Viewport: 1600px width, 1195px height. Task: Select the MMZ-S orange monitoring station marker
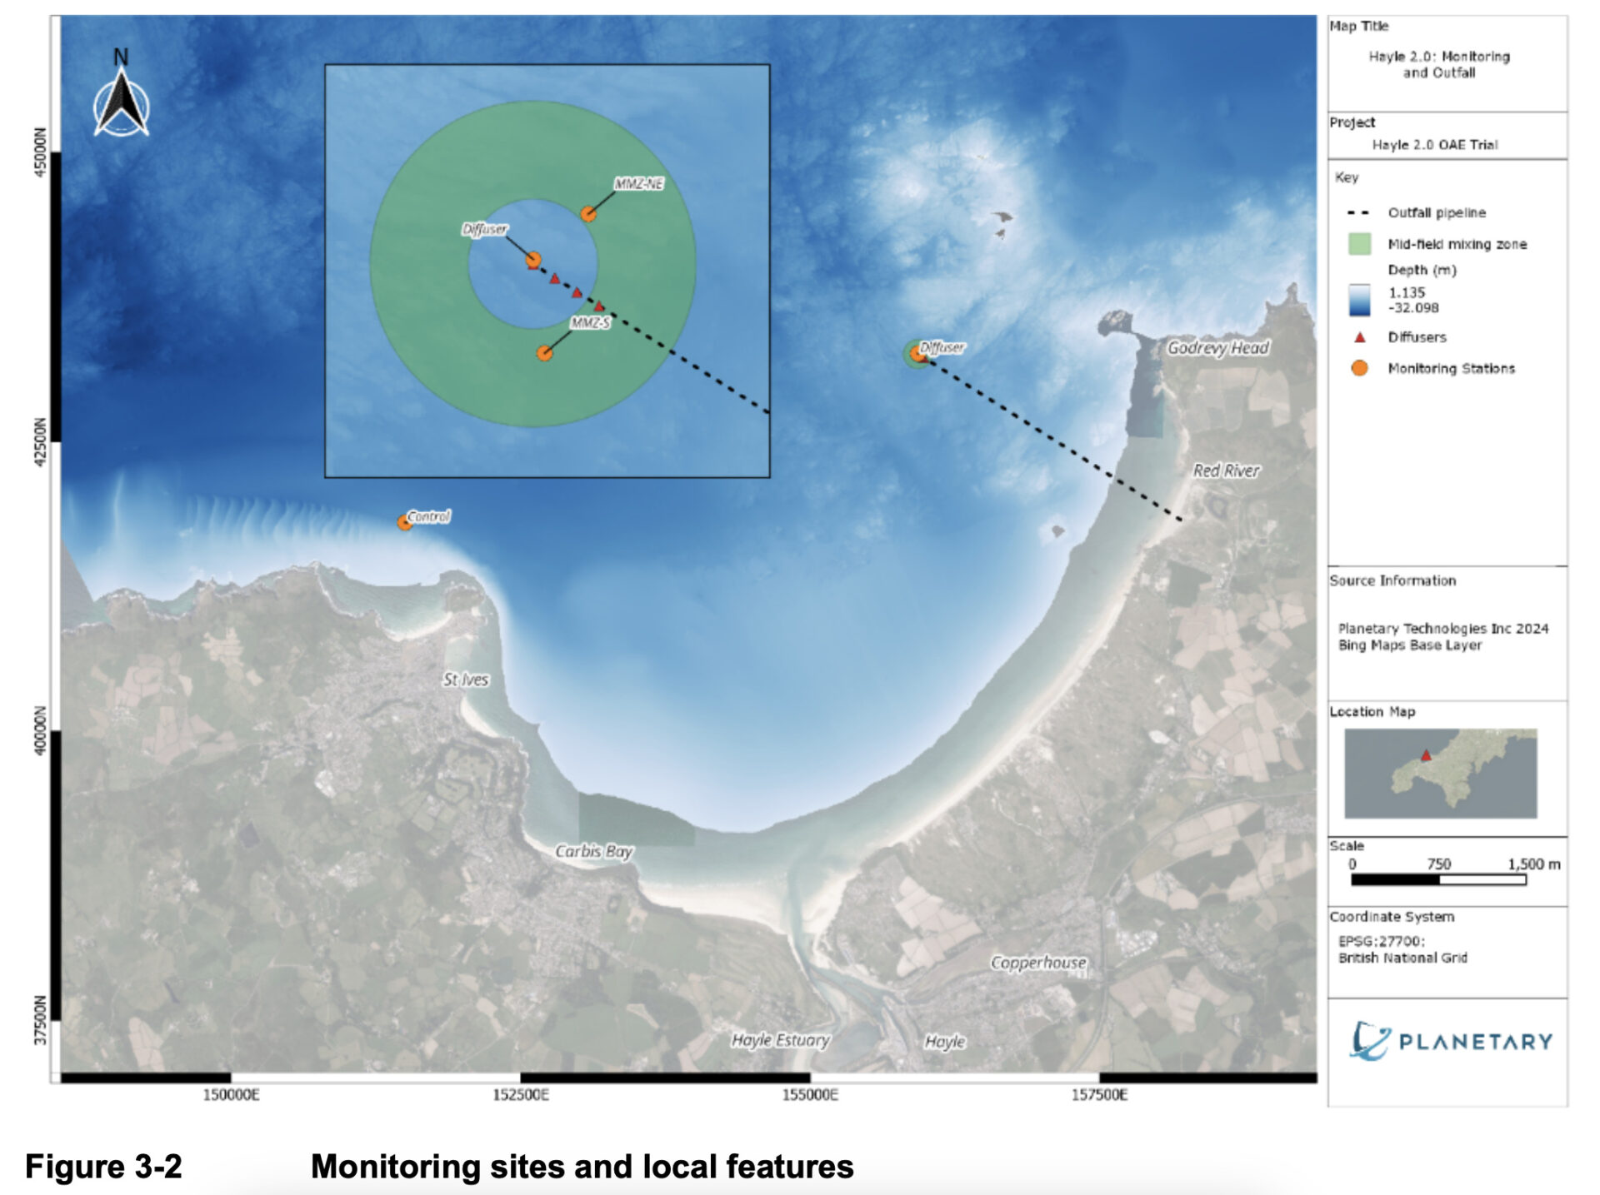click(544, 353)
